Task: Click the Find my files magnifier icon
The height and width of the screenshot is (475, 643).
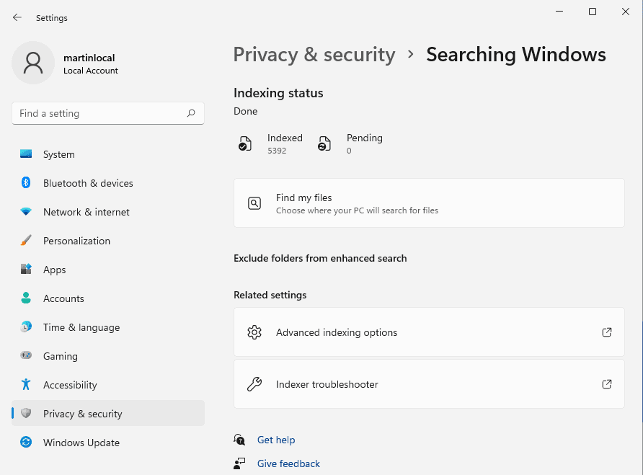Action: tap(254, 203)
